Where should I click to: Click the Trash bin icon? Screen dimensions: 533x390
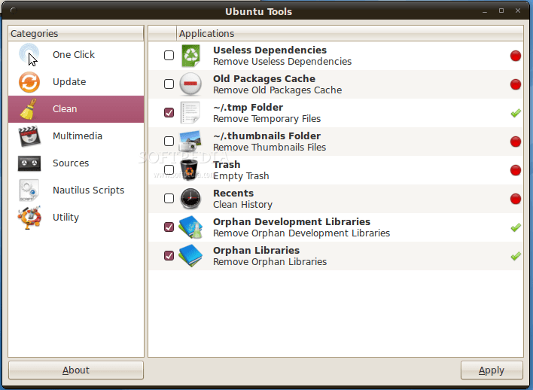189,169
